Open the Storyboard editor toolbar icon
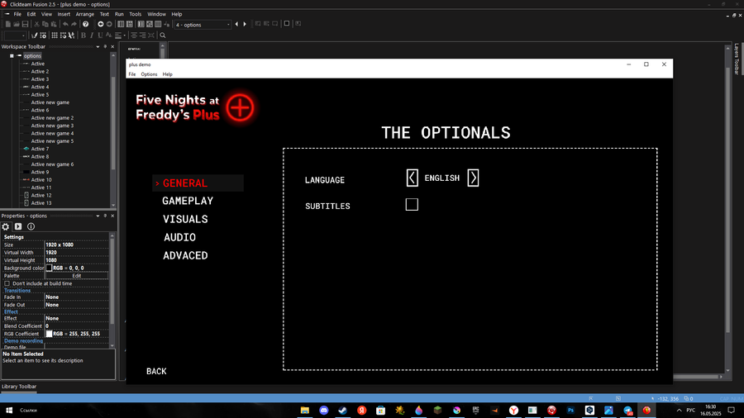 pos(121,24)
